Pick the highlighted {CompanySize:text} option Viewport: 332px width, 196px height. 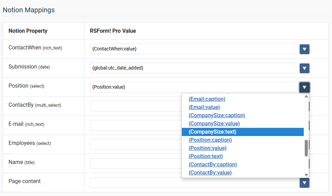[212, 132]
